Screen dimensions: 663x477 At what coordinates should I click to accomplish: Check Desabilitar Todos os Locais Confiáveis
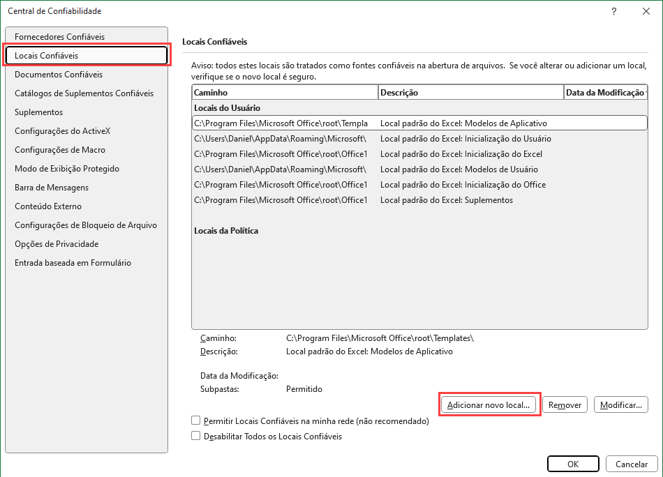point(267,436)
